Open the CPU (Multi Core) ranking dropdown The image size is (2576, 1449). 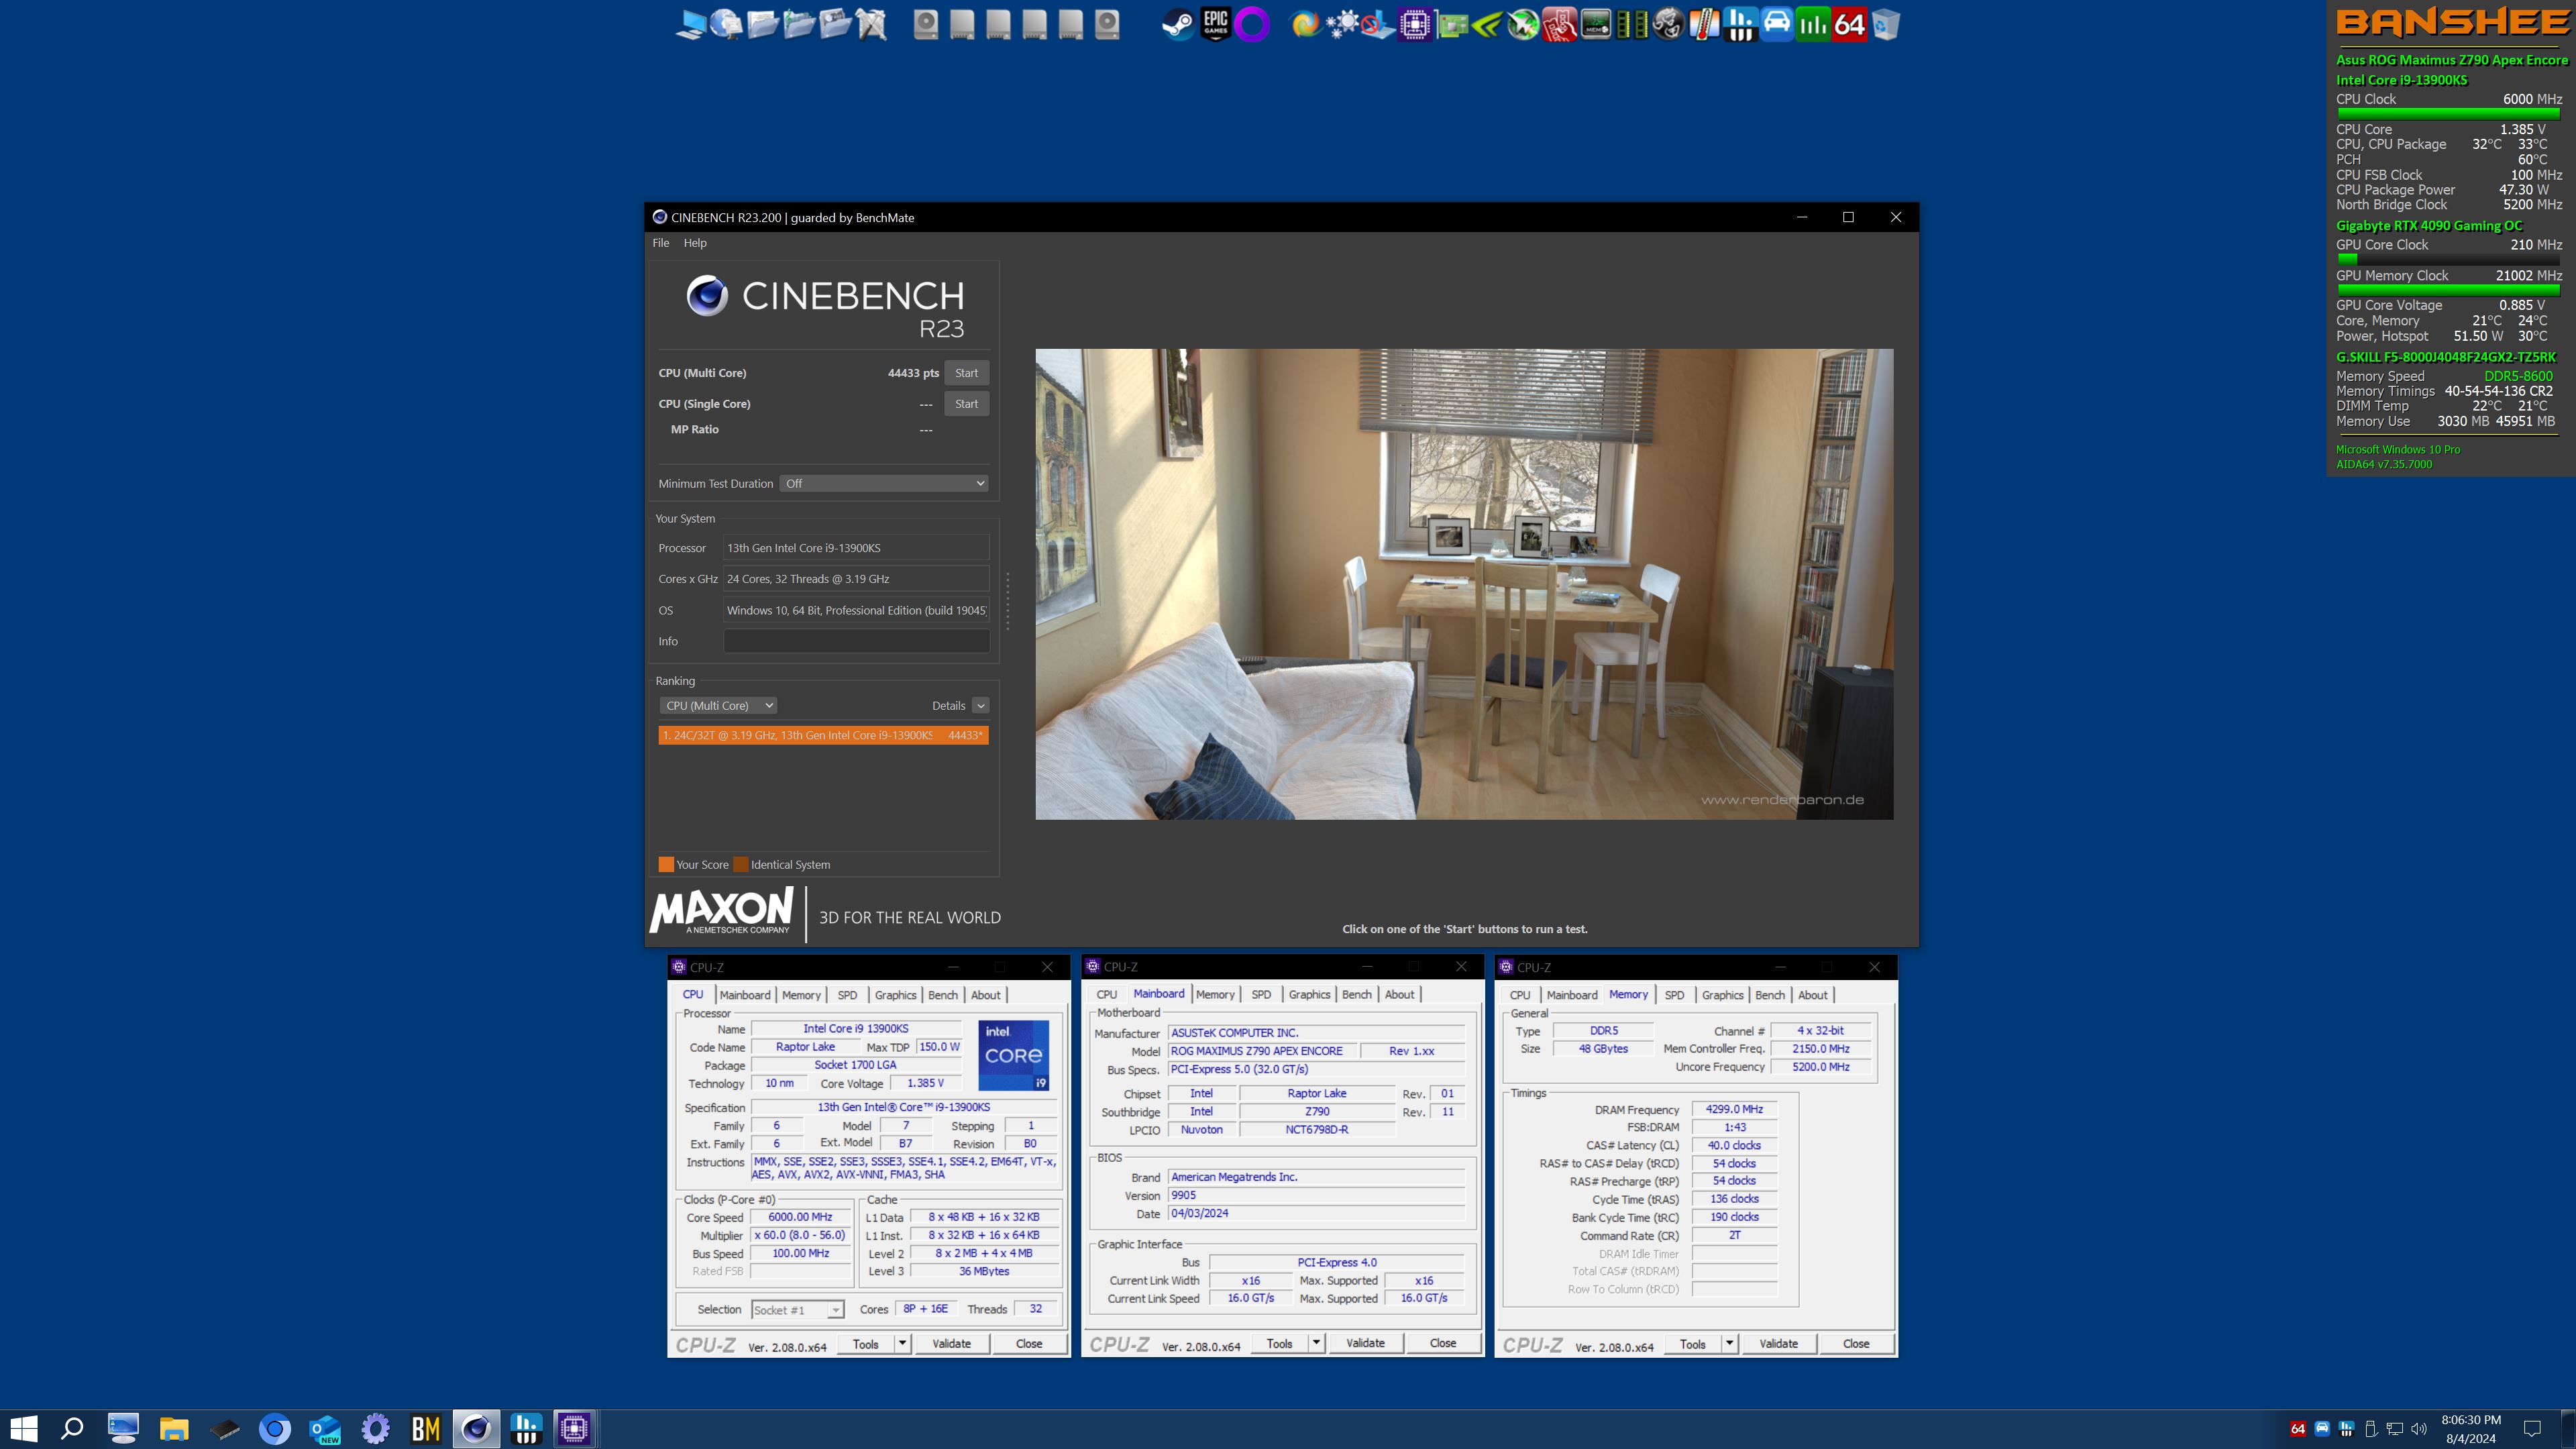point(719,705)
